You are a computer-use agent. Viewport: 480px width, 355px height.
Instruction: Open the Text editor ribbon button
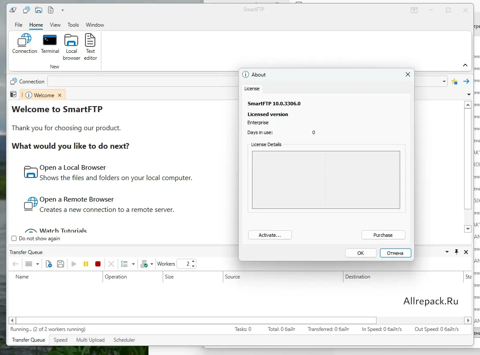tap(90, 47)
